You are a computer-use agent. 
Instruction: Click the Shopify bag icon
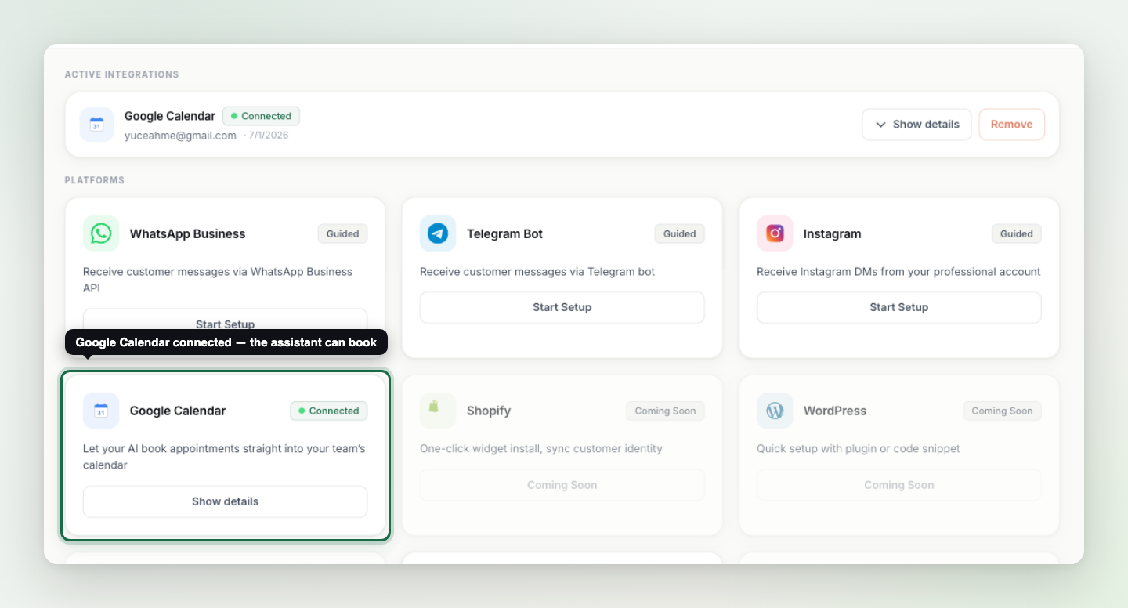(438, 411)
